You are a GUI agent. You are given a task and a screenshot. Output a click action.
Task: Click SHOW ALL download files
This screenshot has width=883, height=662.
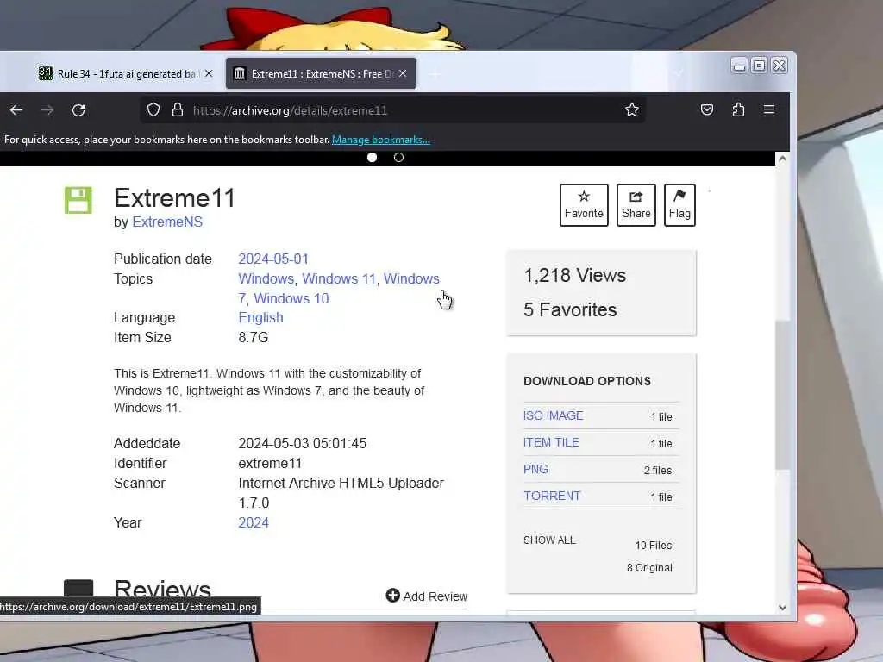coord(549,540)
